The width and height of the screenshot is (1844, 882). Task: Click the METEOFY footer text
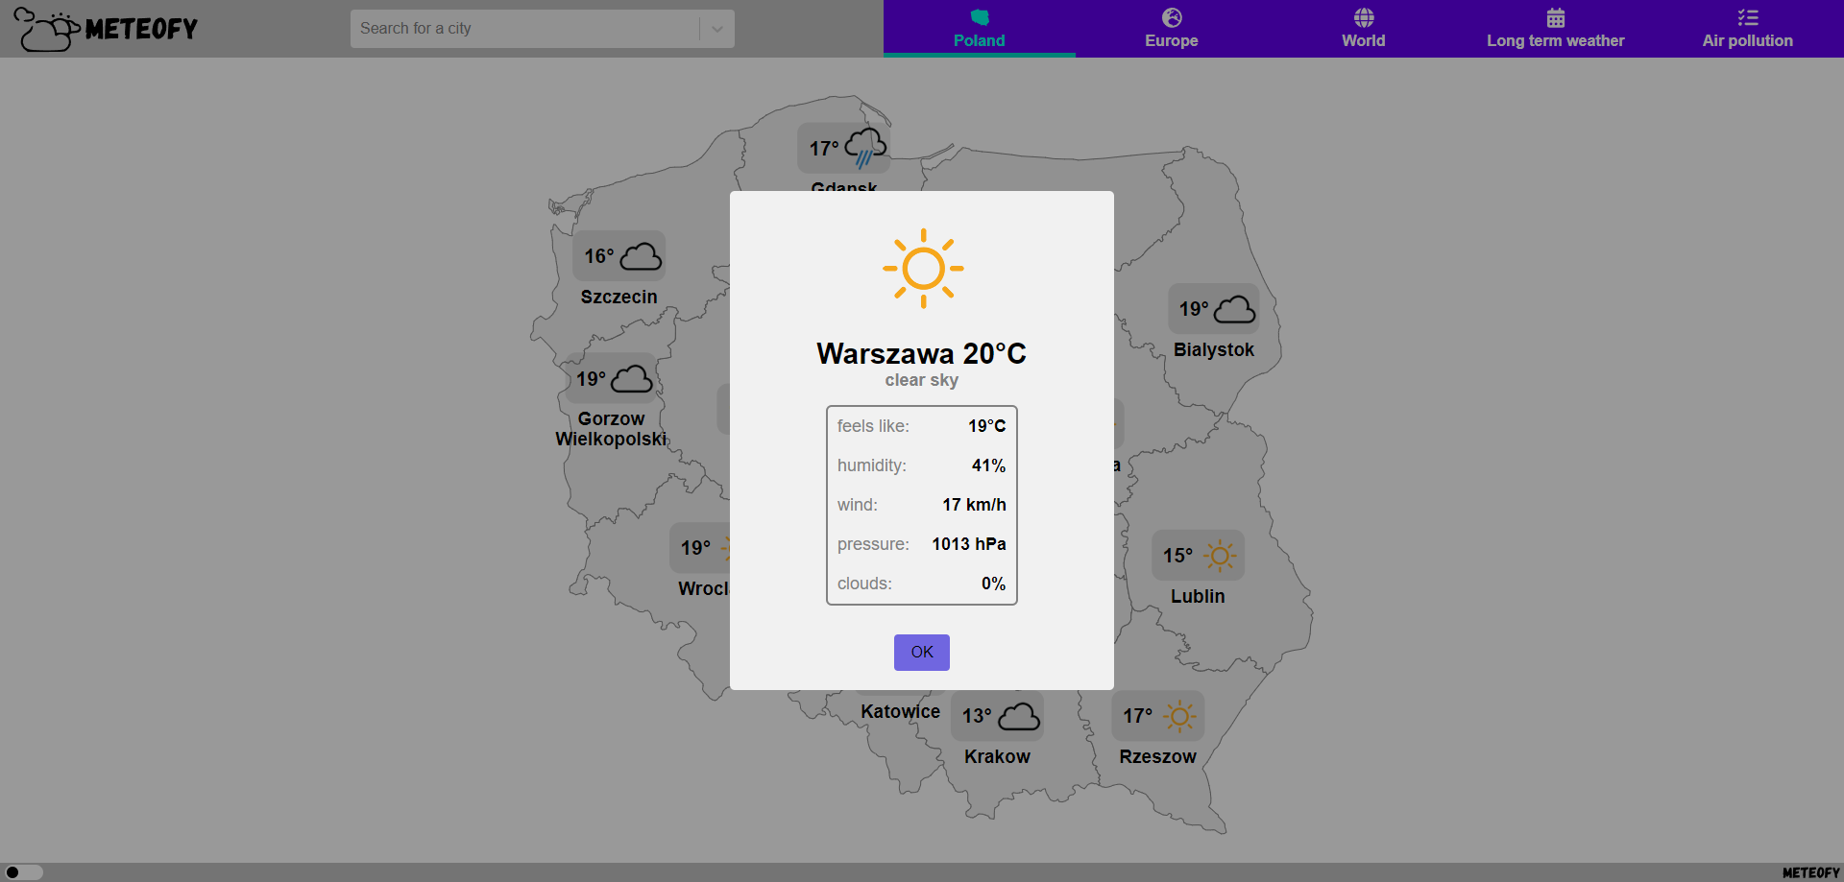pos(1810,872)
